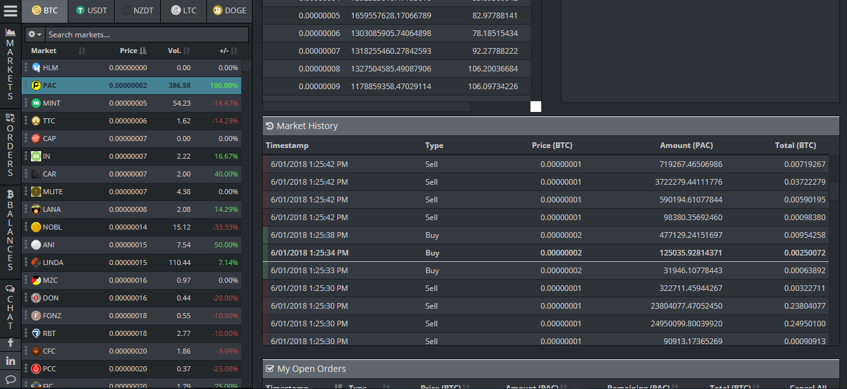The image size is (847, 389).
Task: Switch to the USDT base market tab
Action: coord(91,11)
